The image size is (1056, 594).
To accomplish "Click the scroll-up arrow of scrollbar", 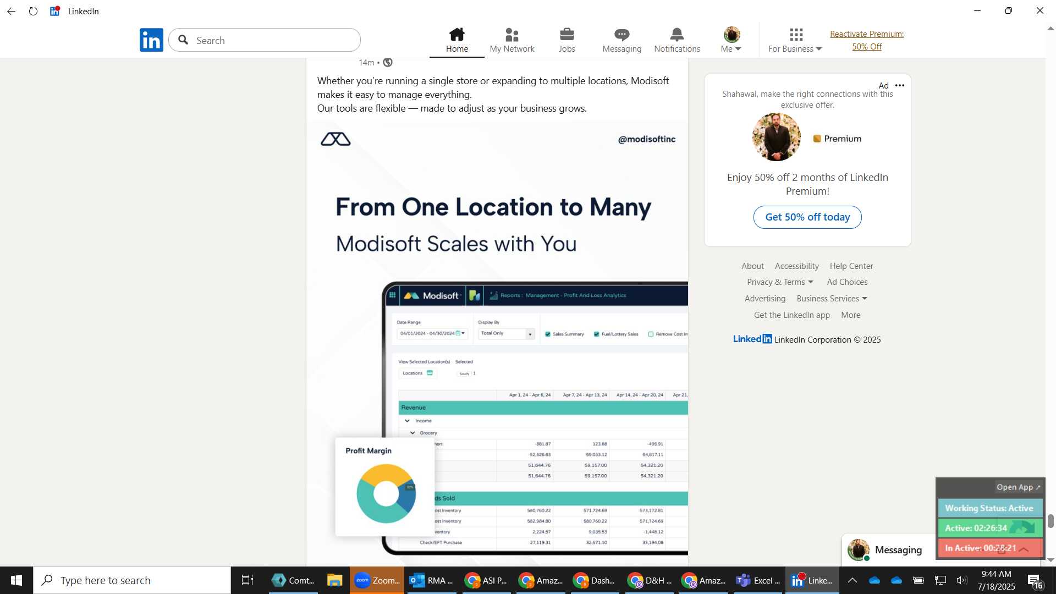I will click(x=1050, y=29).
